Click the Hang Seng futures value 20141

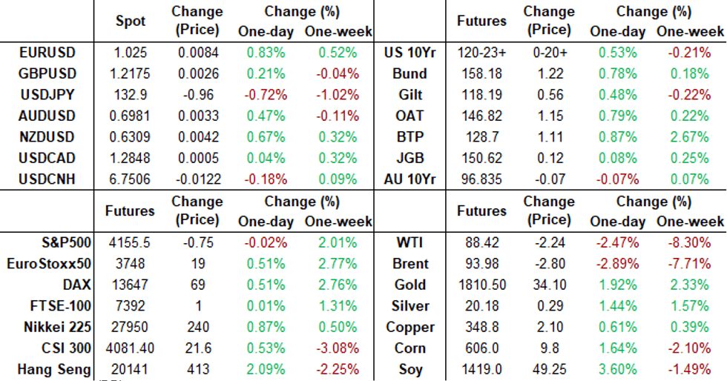pos(130,369)
